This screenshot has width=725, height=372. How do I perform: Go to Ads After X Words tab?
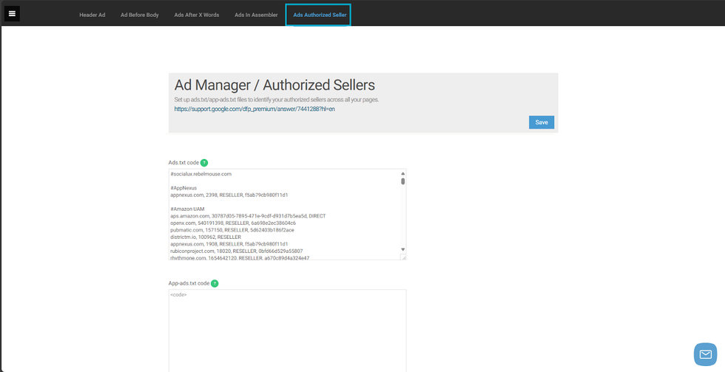tap(197, 15)
